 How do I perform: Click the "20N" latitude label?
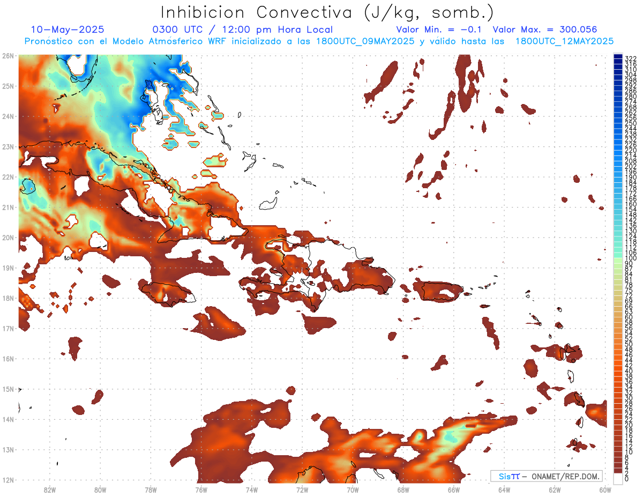click(8, 238)
